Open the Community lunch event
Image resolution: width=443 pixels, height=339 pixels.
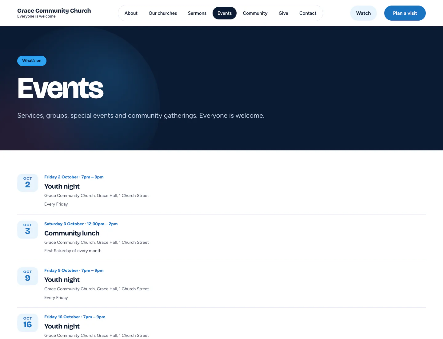coord(72,233)
